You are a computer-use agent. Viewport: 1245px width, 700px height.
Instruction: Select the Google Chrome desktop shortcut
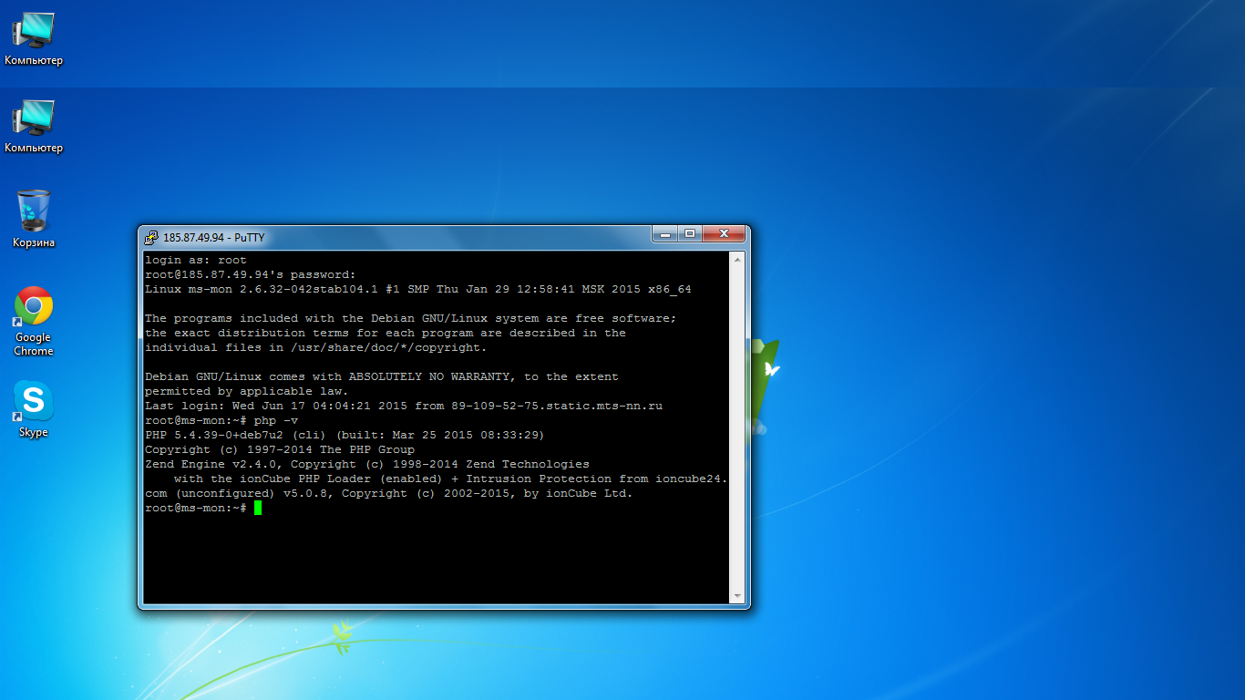click(x=34, y=321)
